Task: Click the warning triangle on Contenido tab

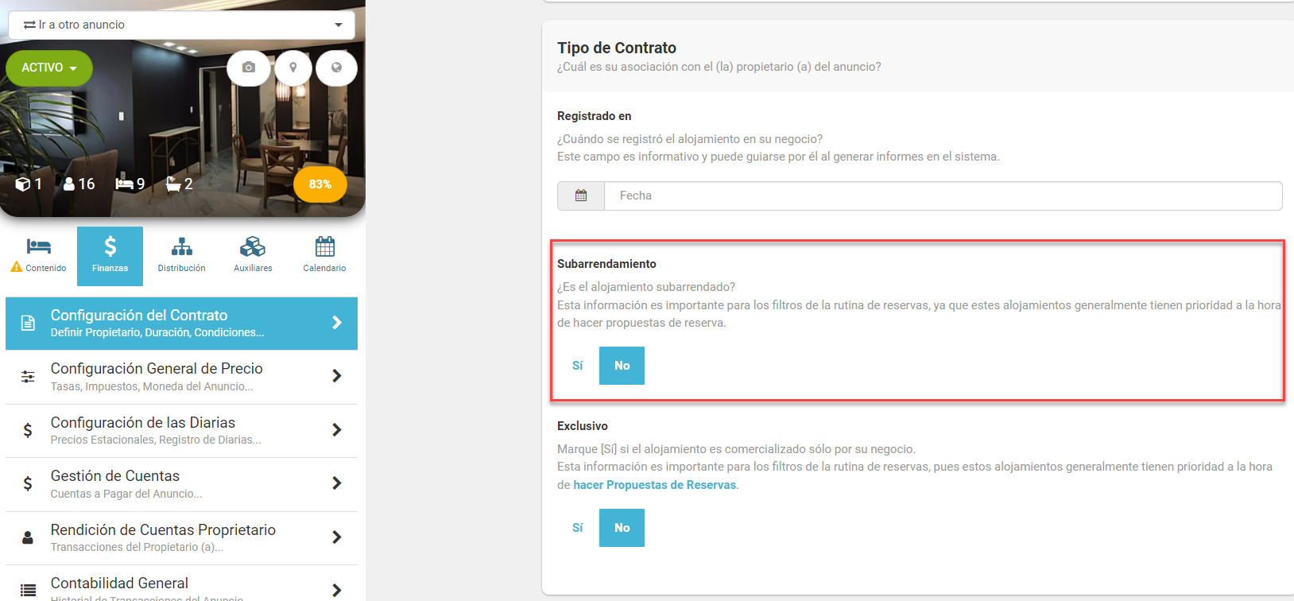Action: [x=16, y=267]
